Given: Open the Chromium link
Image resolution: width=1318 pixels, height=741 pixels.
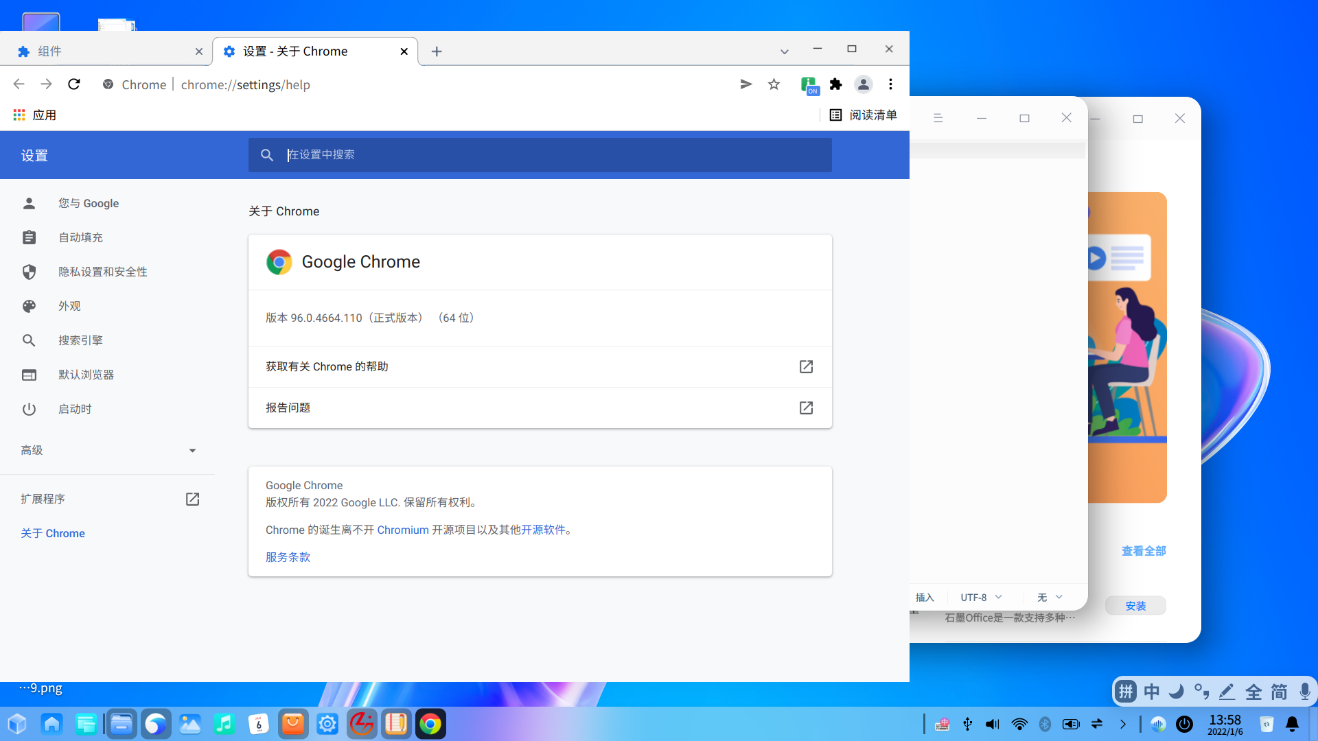Looking at the screenshot, I should coord(402,530).
